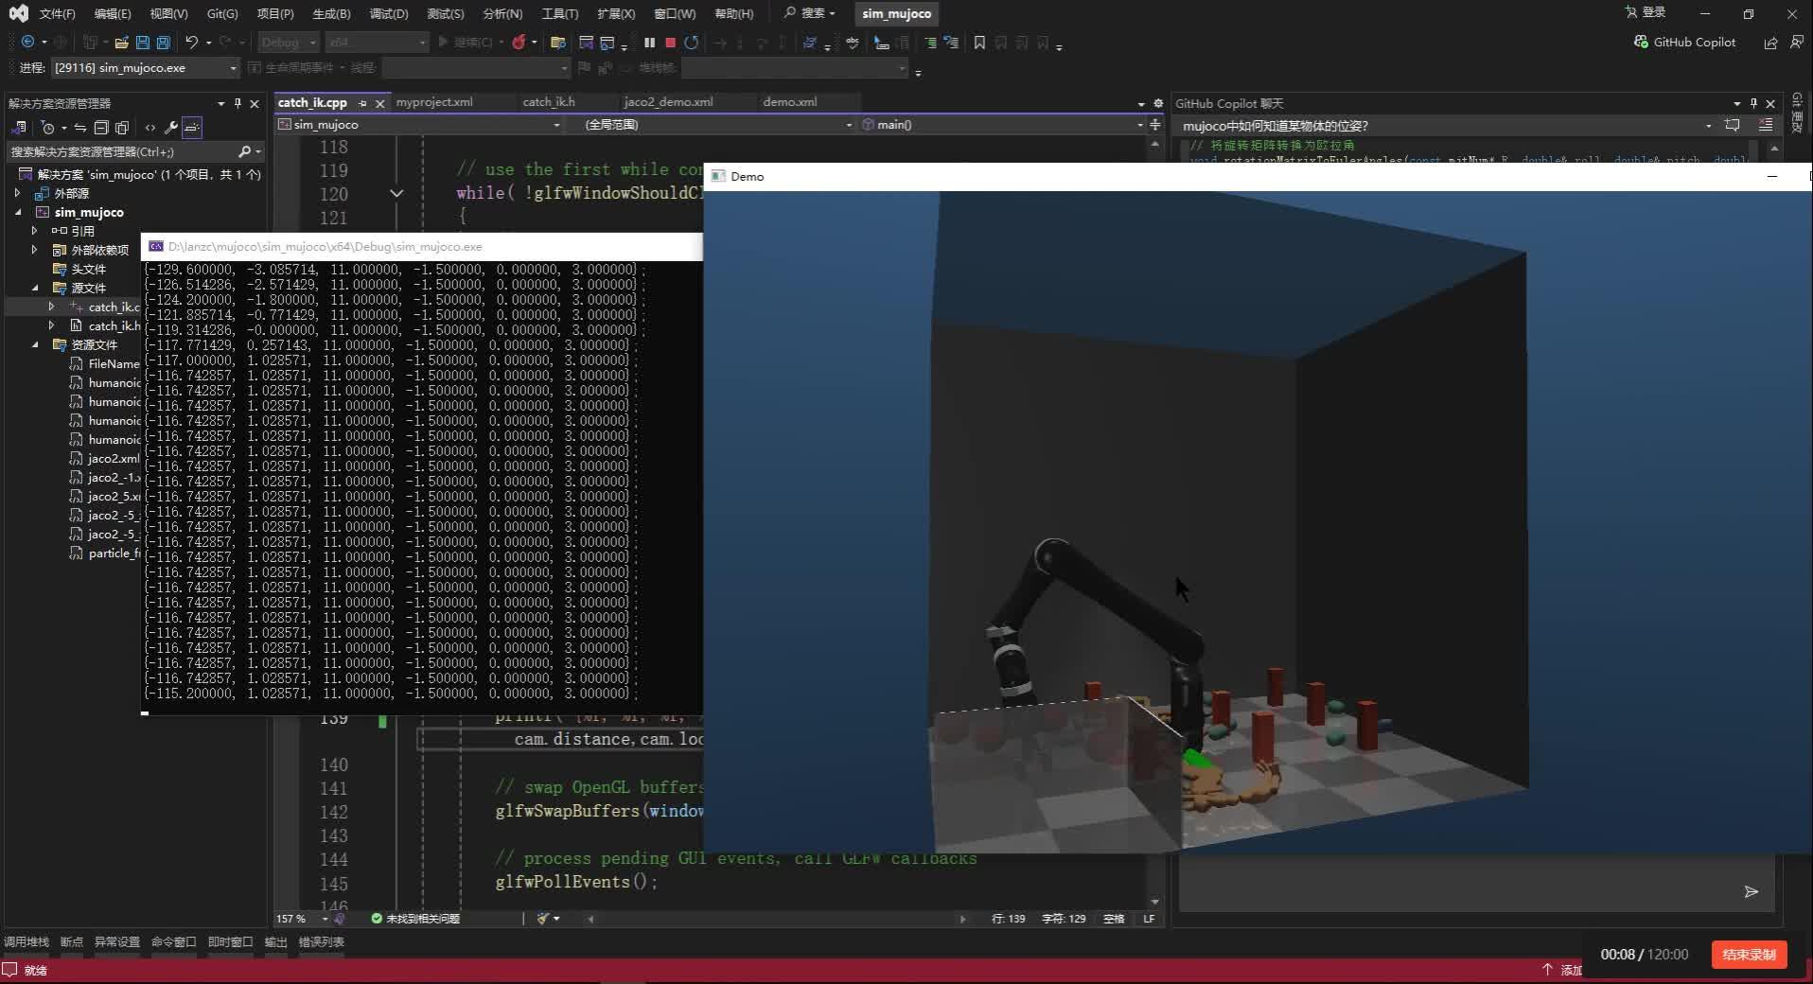Expand the 外部源 tree node

[x=17, y=193]
